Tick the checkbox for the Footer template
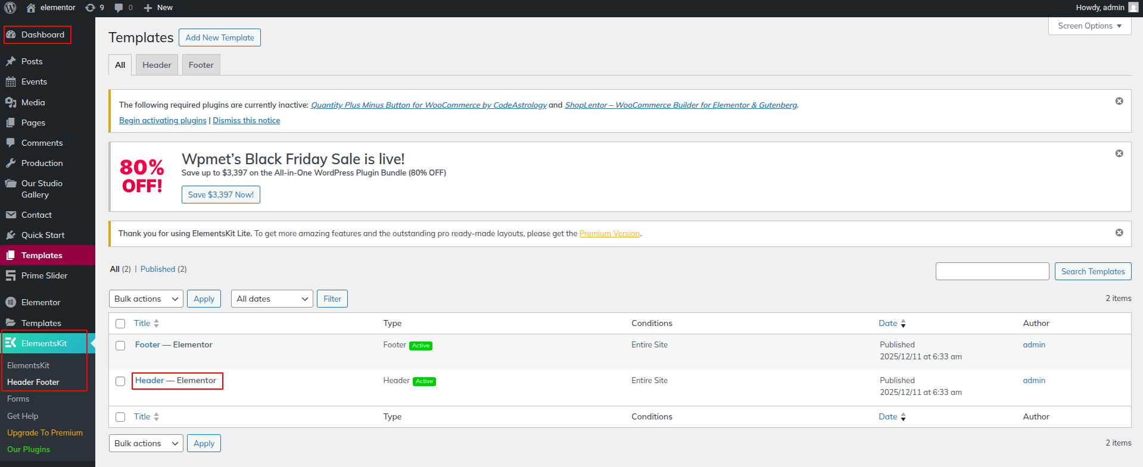Image resolution: width=1143 pixels, height=467 pixels. coord(120,346)
